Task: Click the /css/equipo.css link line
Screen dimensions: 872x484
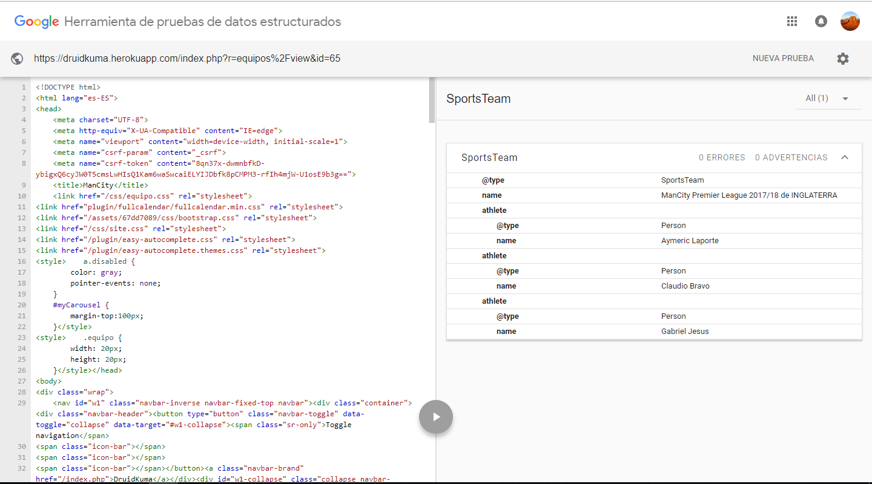Action: click(x=153, y=196)
